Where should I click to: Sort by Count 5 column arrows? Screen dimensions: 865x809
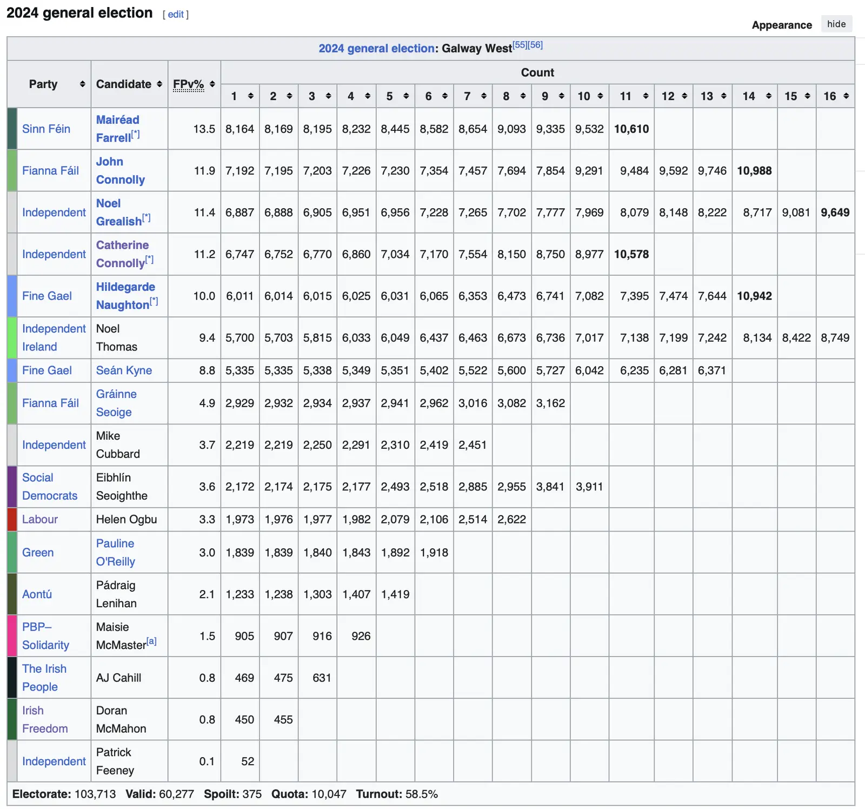[406, 96]
